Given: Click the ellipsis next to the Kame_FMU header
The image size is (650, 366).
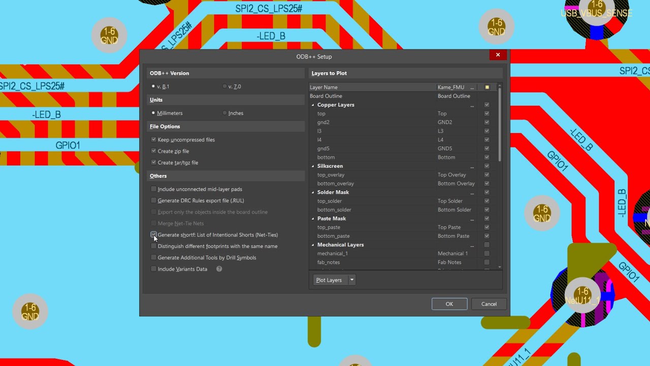Looking at the screenshot, I should pyautogui.click(x=472, y=87).
